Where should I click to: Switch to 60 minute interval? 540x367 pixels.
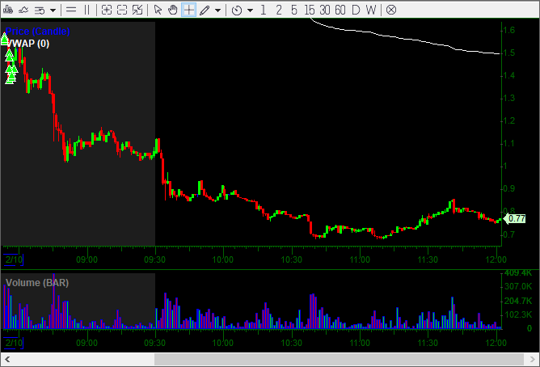tap(340, 10)
